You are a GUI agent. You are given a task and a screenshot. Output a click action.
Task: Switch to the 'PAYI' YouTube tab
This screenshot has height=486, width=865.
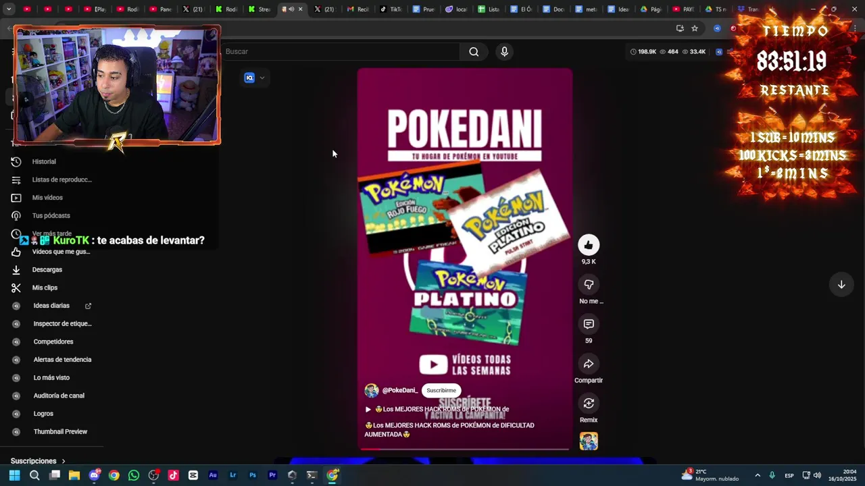tap(684, 9)
